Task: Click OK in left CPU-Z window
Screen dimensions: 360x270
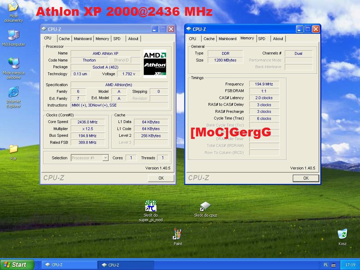Action: [x=161, y=178]
